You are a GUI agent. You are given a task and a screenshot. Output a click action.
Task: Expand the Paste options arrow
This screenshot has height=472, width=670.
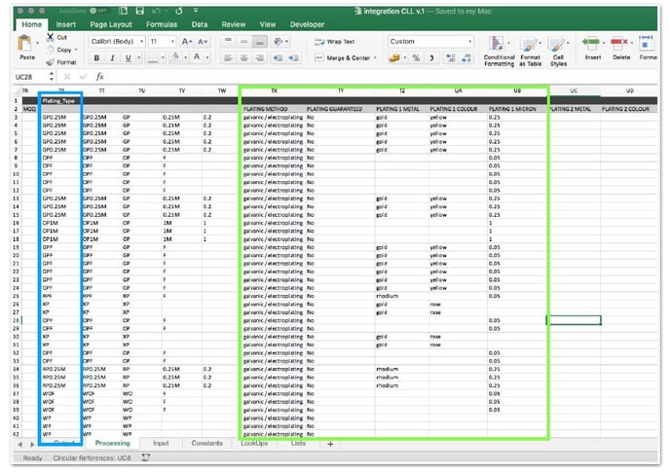[37, 43]
